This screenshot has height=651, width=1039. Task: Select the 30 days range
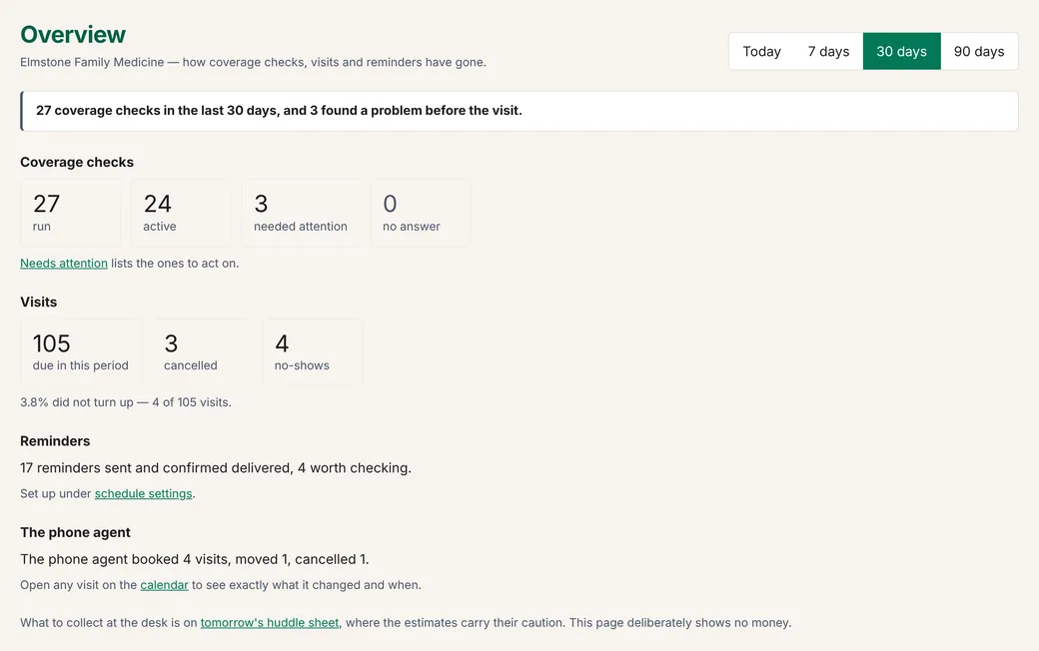pos(901,51)
